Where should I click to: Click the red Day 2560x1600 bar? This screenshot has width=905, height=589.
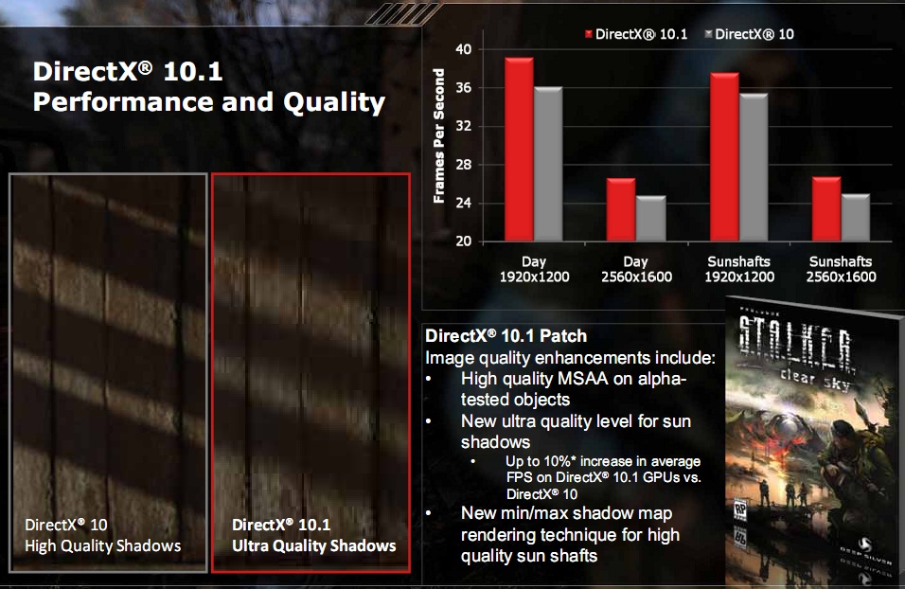[621, 209]
